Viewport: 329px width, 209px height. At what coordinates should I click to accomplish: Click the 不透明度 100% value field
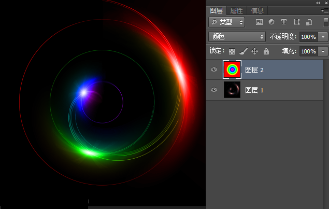tap(309, 37)
